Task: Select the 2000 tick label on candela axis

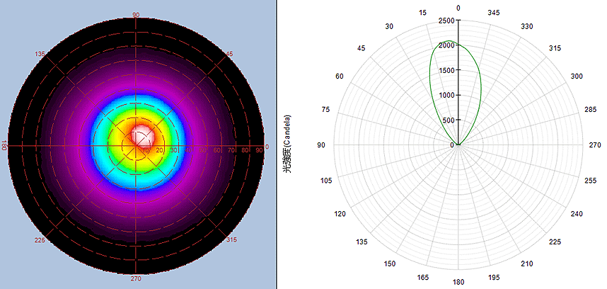Action: [x=447, y=46]
